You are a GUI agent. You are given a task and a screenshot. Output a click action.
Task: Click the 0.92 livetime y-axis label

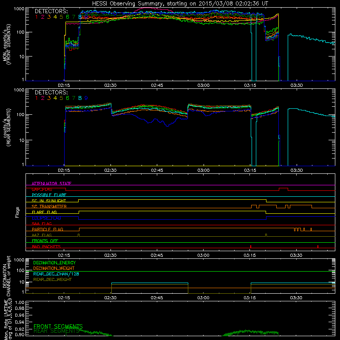tap(20, 329)
